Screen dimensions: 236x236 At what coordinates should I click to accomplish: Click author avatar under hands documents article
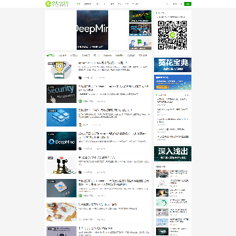(x=80, y=219)
